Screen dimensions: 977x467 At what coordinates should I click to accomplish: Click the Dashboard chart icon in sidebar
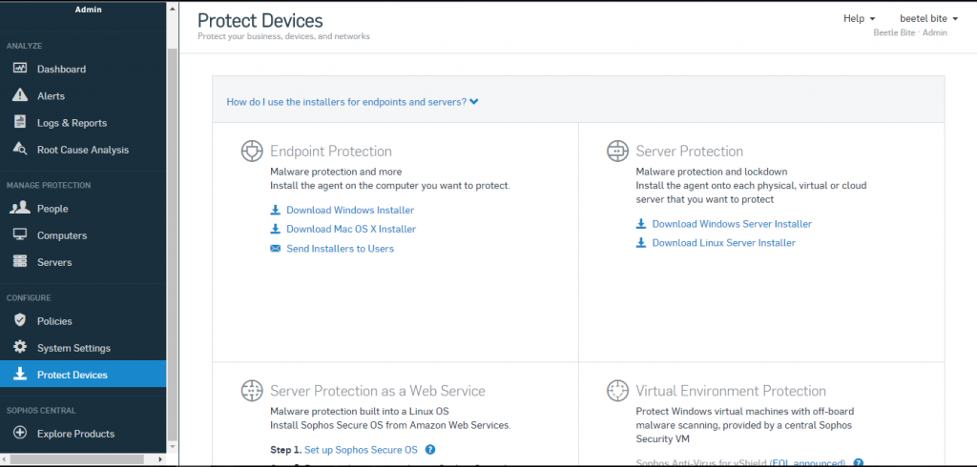[x=20, y=69]
